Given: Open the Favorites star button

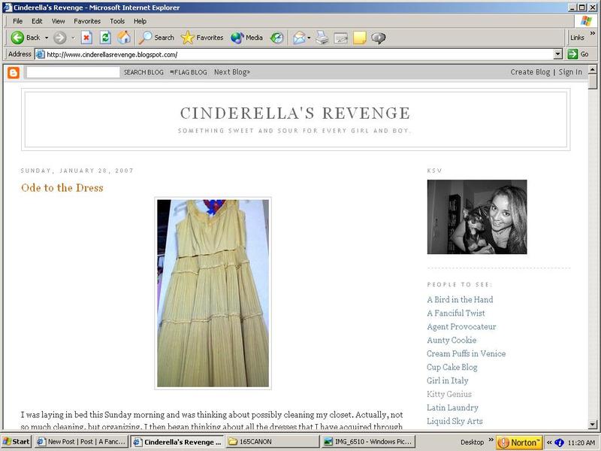Looking at the screenshot, I should pos(201,37).
